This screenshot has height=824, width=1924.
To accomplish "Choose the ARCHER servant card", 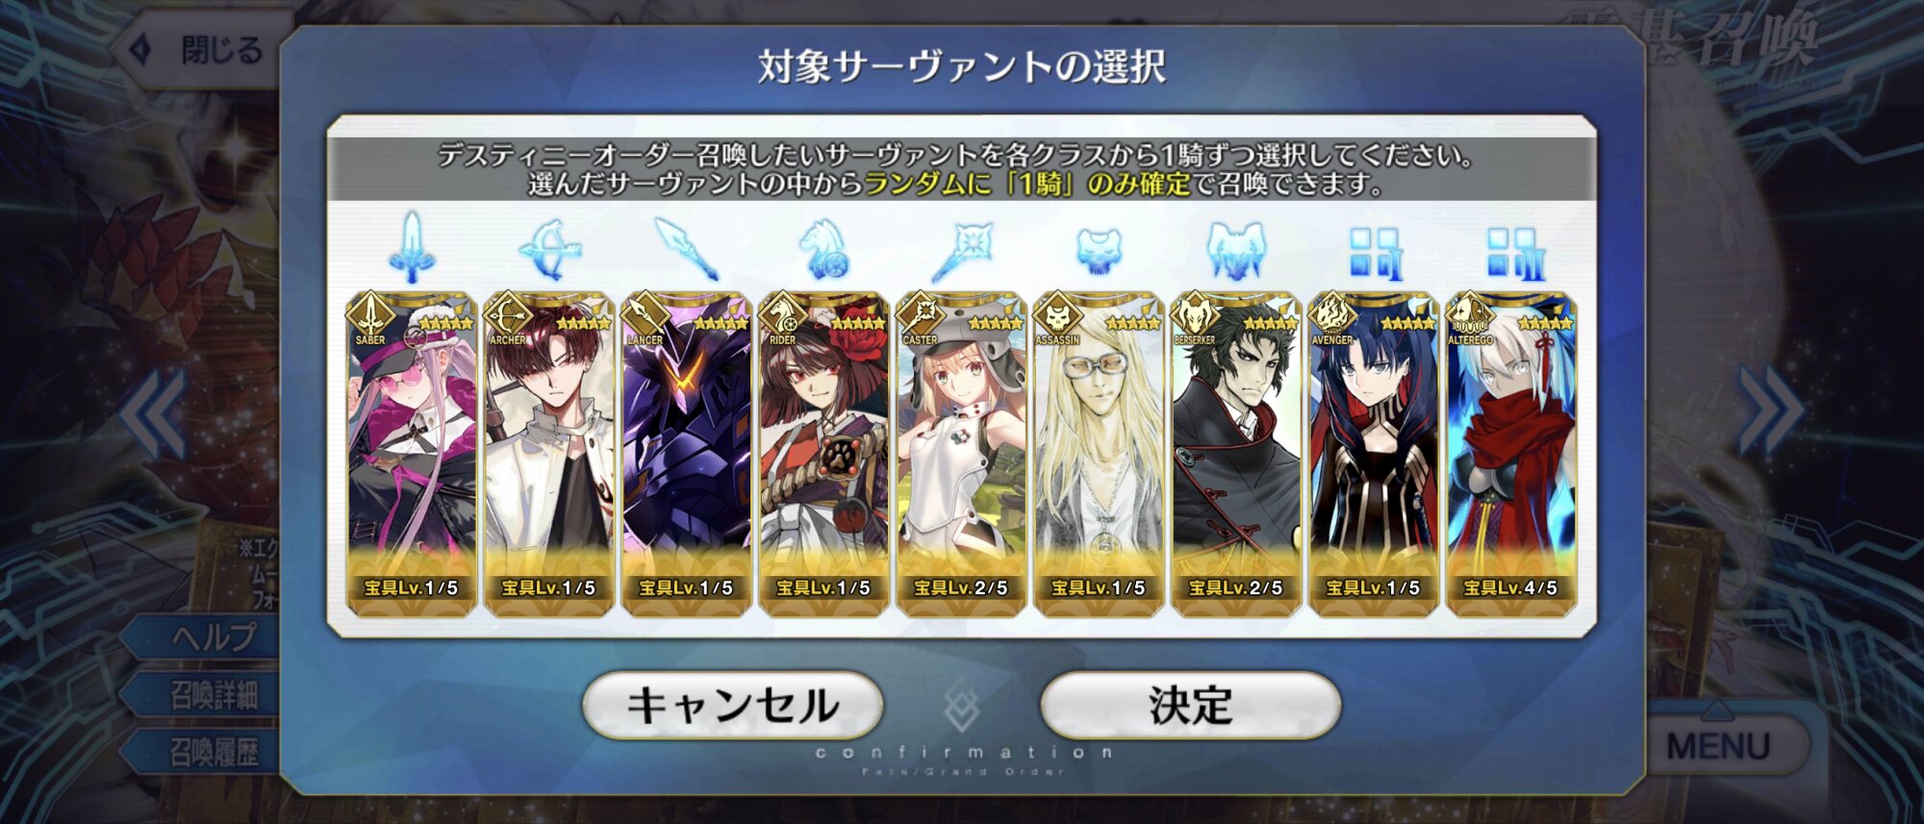I will tap(549, 453).
